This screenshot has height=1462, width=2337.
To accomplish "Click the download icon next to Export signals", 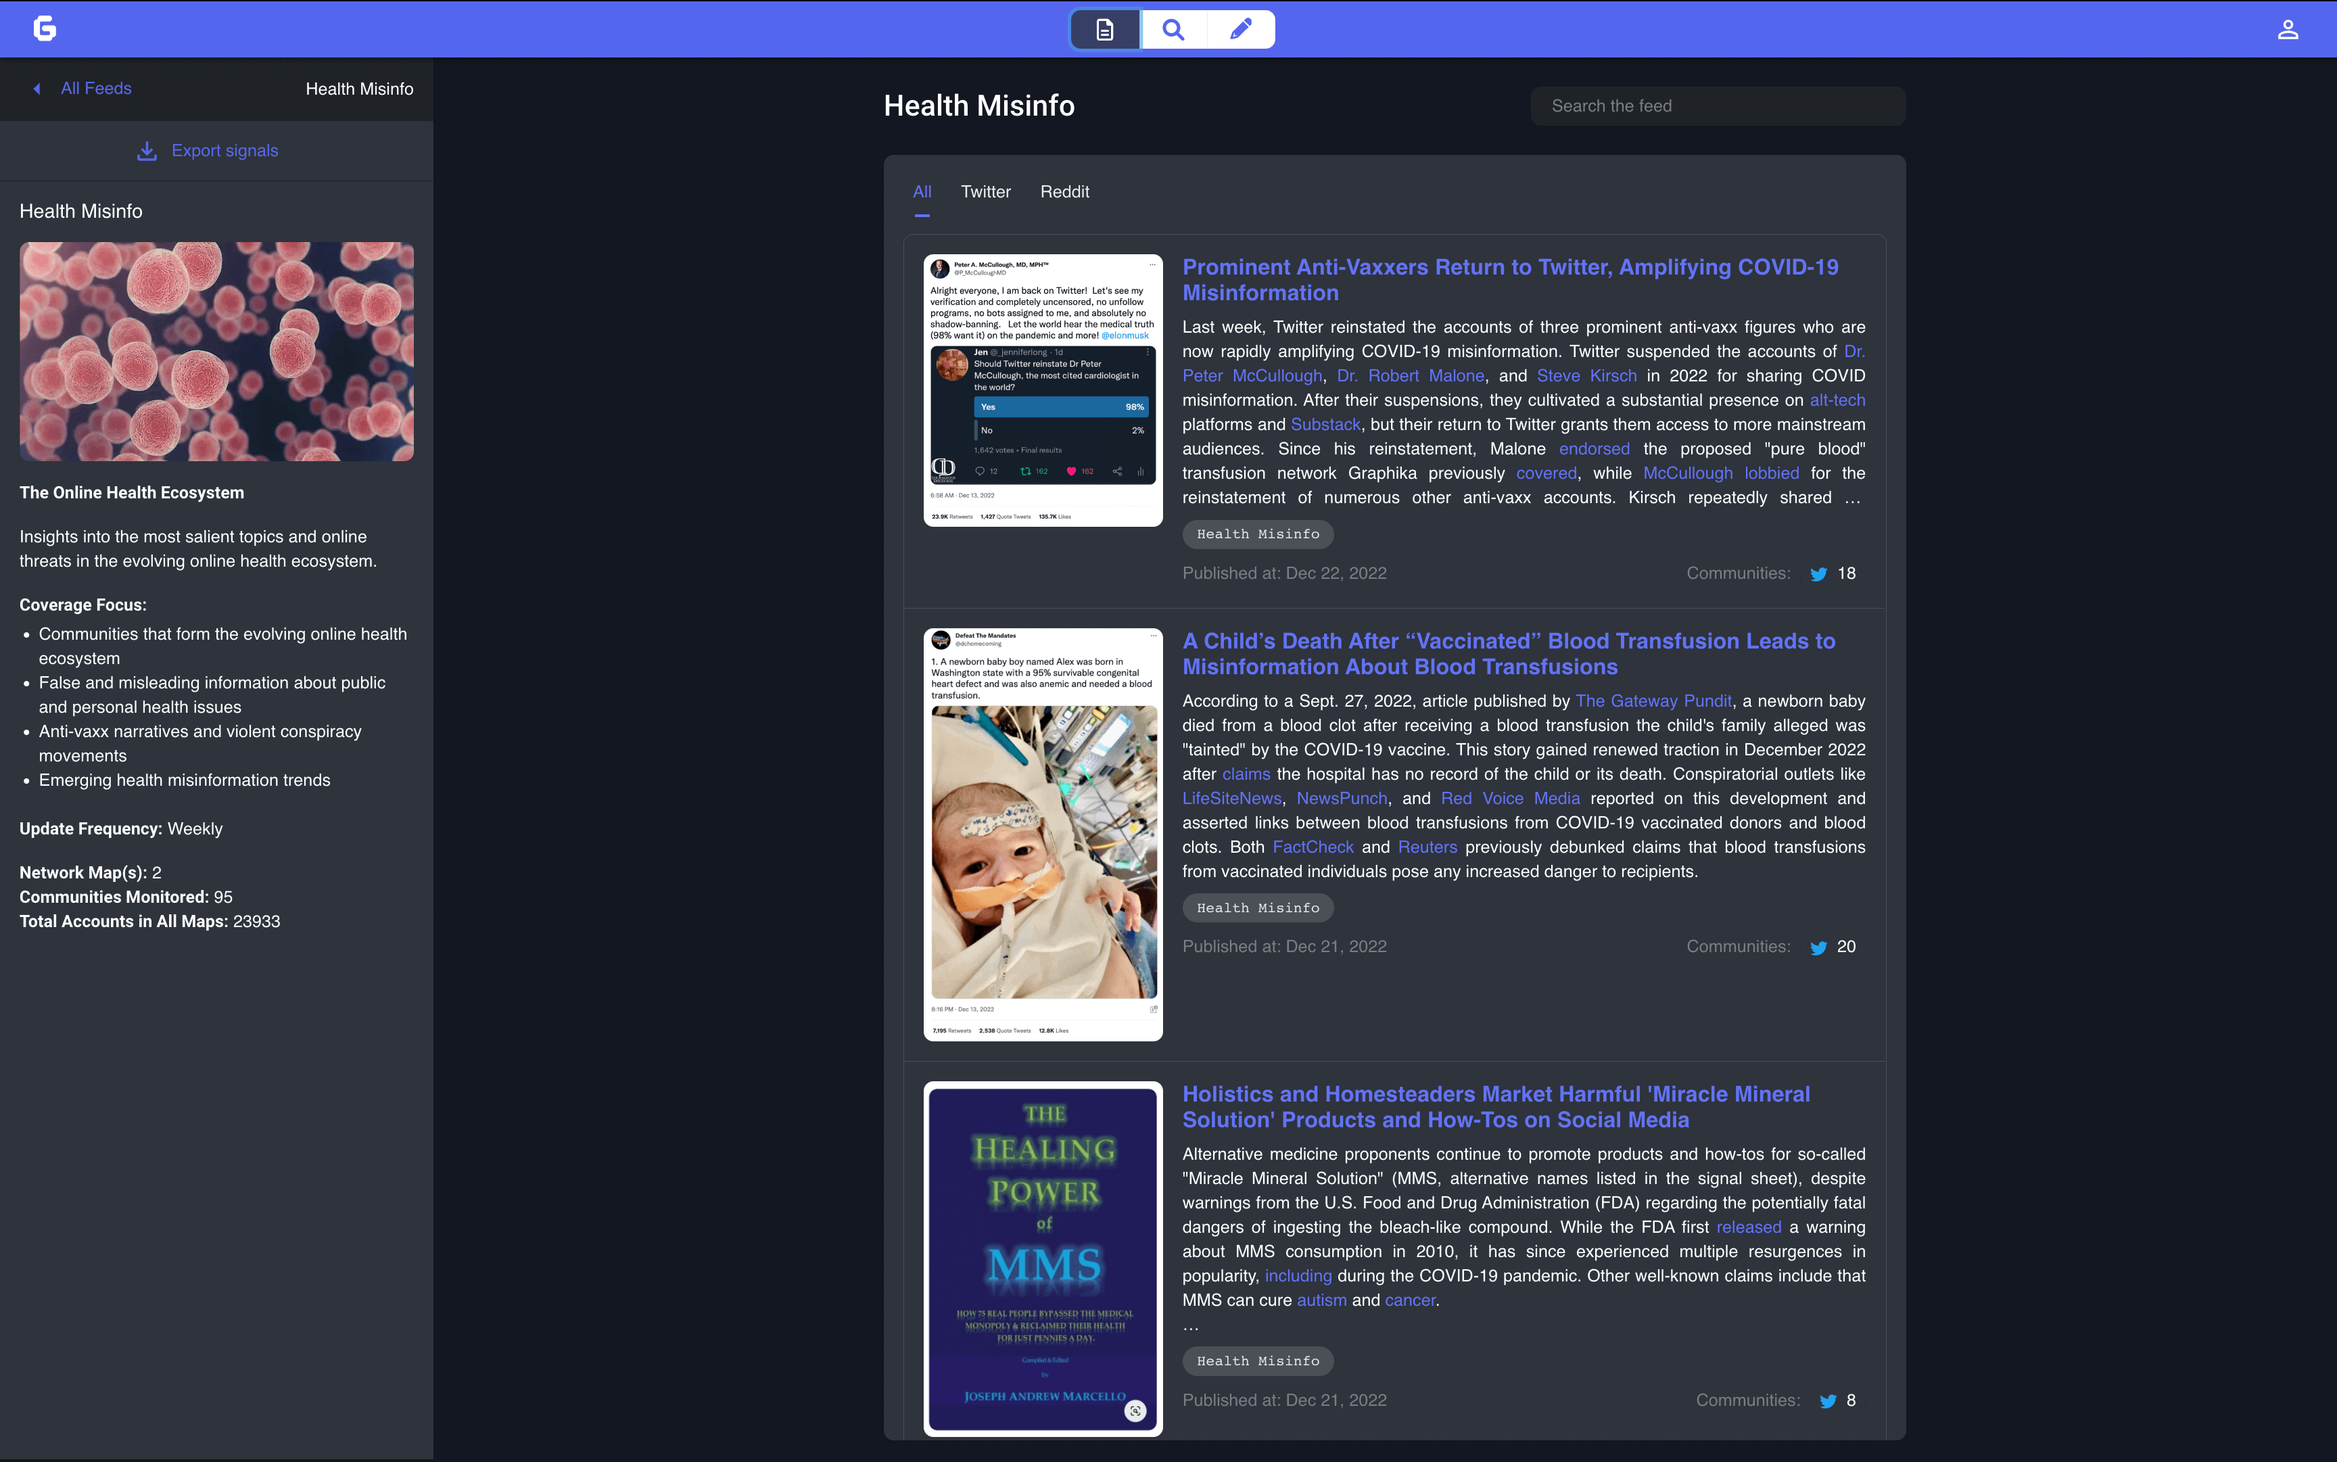I will tap(147, 151).
